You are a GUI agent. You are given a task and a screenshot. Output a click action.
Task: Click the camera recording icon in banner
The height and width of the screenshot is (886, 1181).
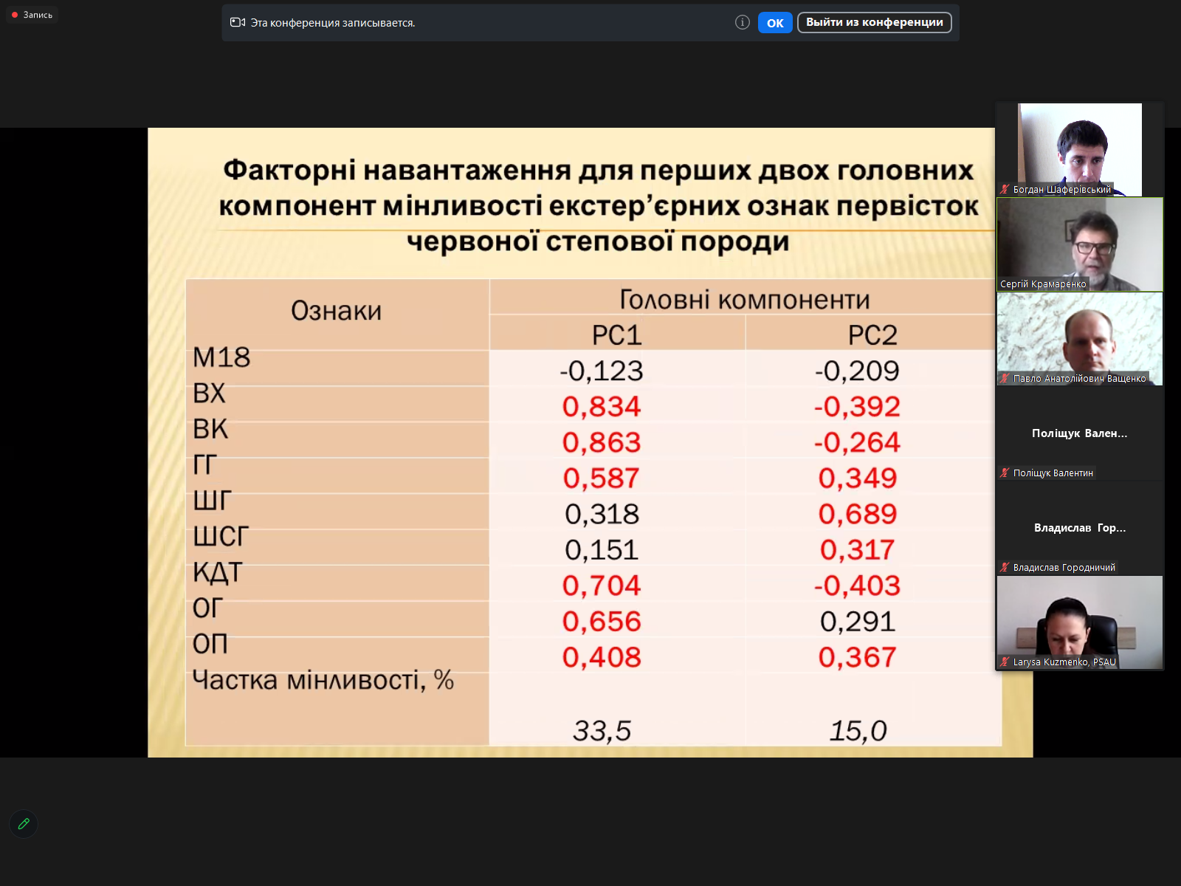(238, 22)
